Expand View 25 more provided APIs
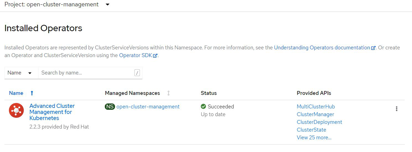The image size is (412, 152). 314,137
